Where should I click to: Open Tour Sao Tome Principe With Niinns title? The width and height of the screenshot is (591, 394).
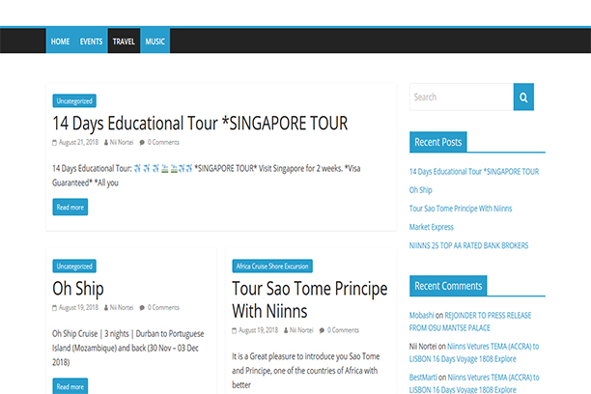tap(309, 299)
